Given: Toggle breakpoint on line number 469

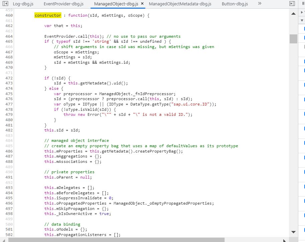Looking at the screenshot, I should coord(9,62).
